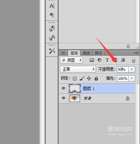Switch to the 通道 tab
The width and height of the screenshot is (140, 144).
click(x=86, y=53)
